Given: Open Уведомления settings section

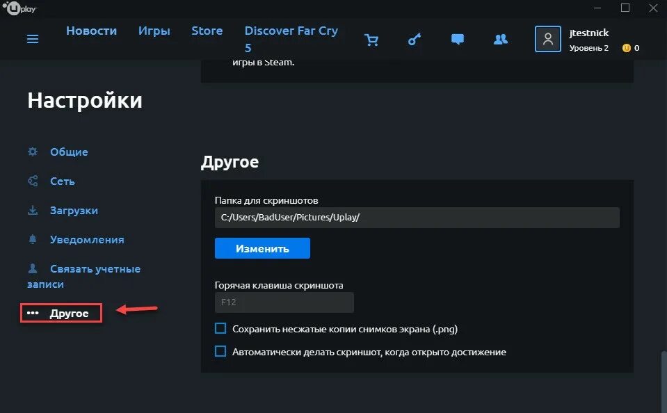Looking at the screenshot, I should (x=87, y=239).
